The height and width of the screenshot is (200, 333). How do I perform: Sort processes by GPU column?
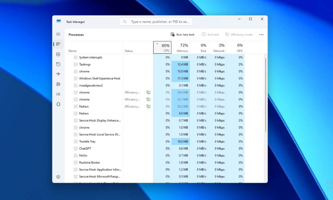pos(235,47)
